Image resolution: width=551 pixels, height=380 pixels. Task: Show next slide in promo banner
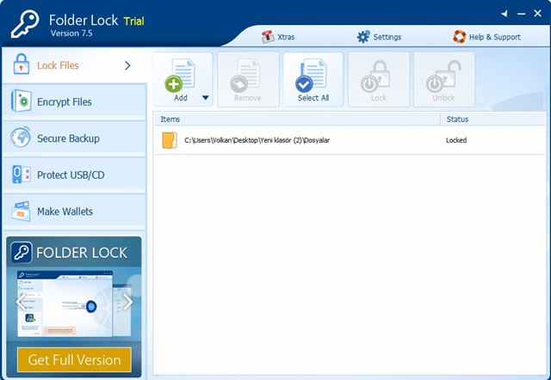point(127,303)
